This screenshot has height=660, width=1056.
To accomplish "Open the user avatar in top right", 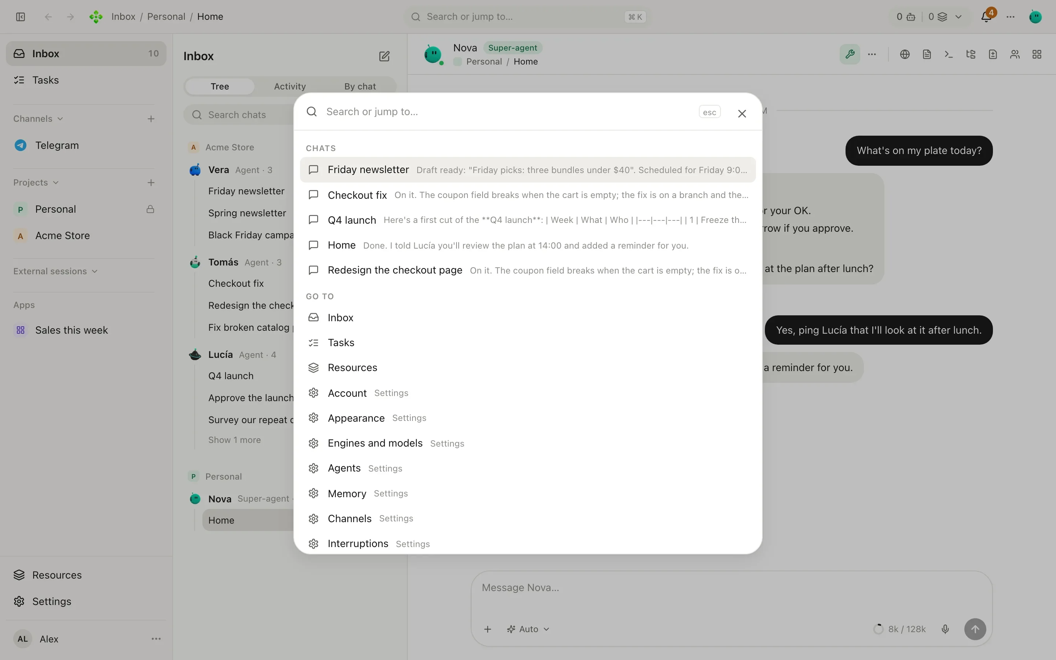I will point(1035,16).
